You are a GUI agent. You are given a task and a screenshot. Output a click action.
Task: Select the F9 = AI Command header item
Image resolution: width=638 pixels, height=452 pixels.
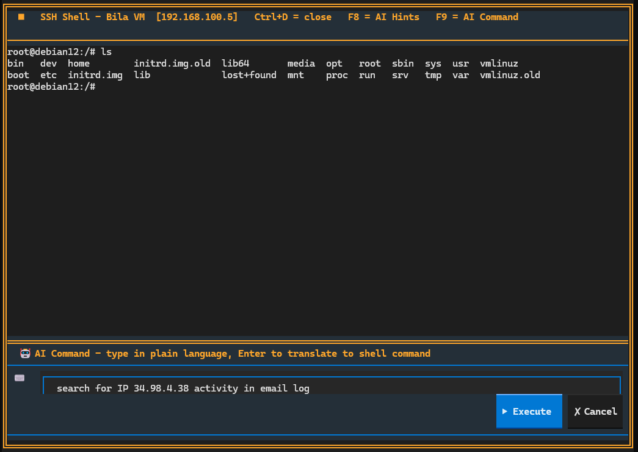[476, 17]
